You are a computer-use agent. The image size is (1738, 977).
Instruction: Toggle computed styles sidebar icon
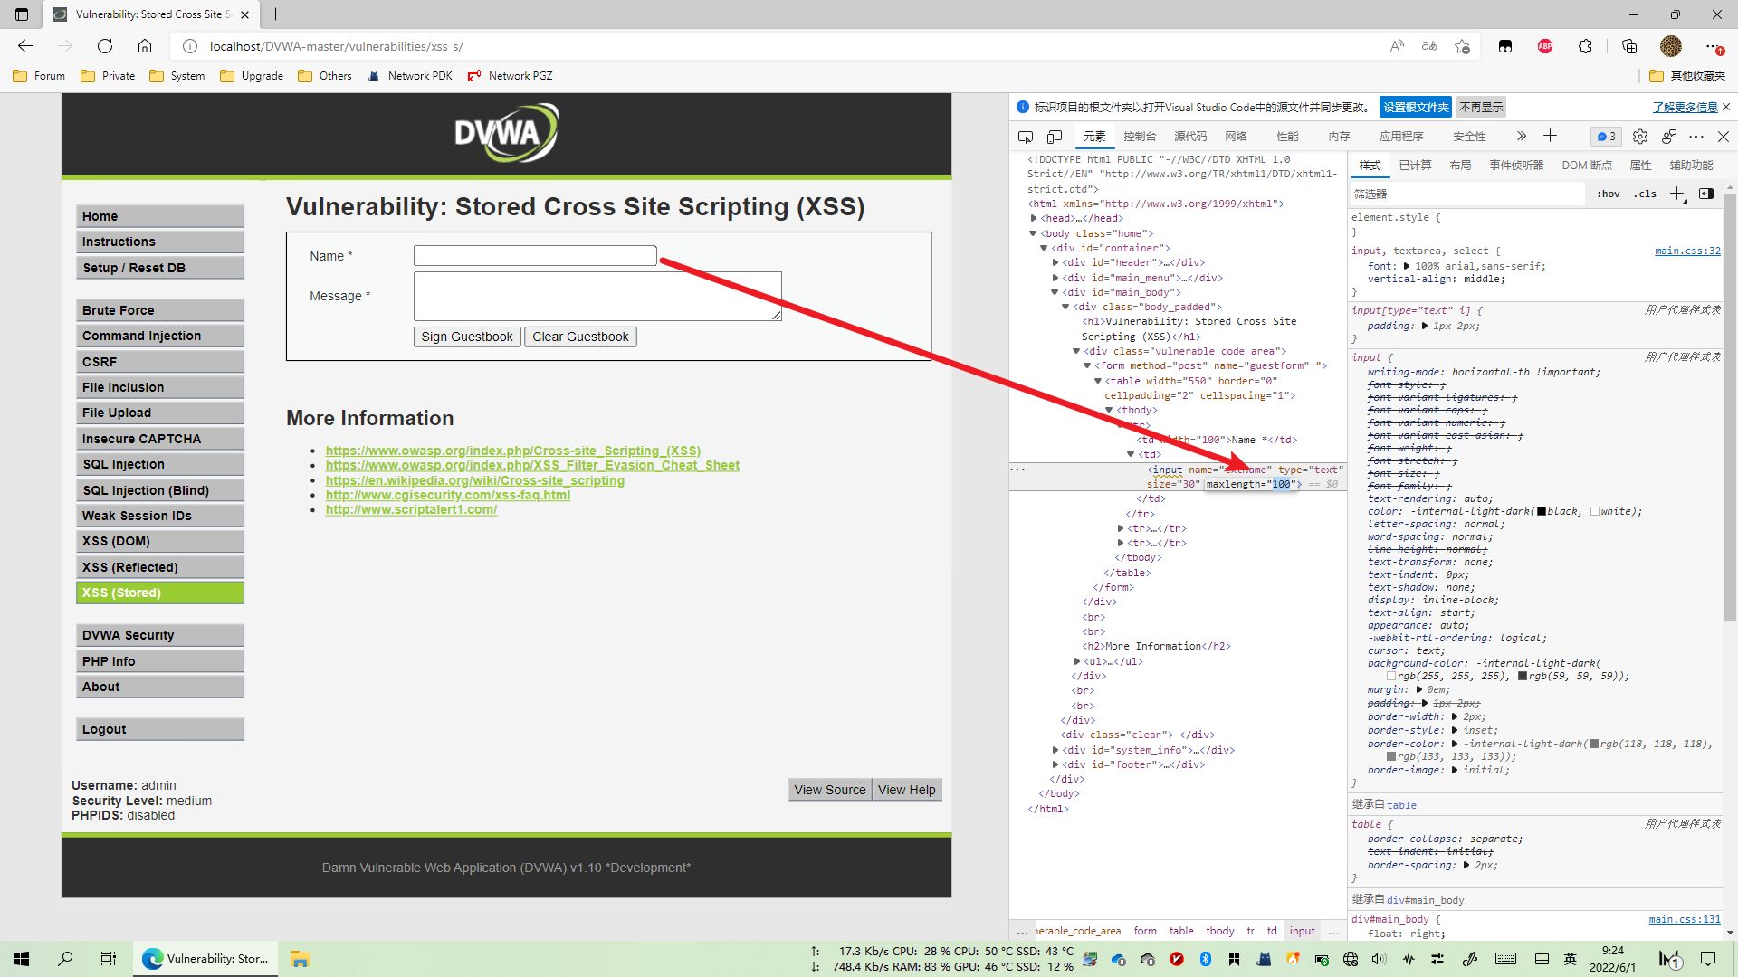point(1706,194)
